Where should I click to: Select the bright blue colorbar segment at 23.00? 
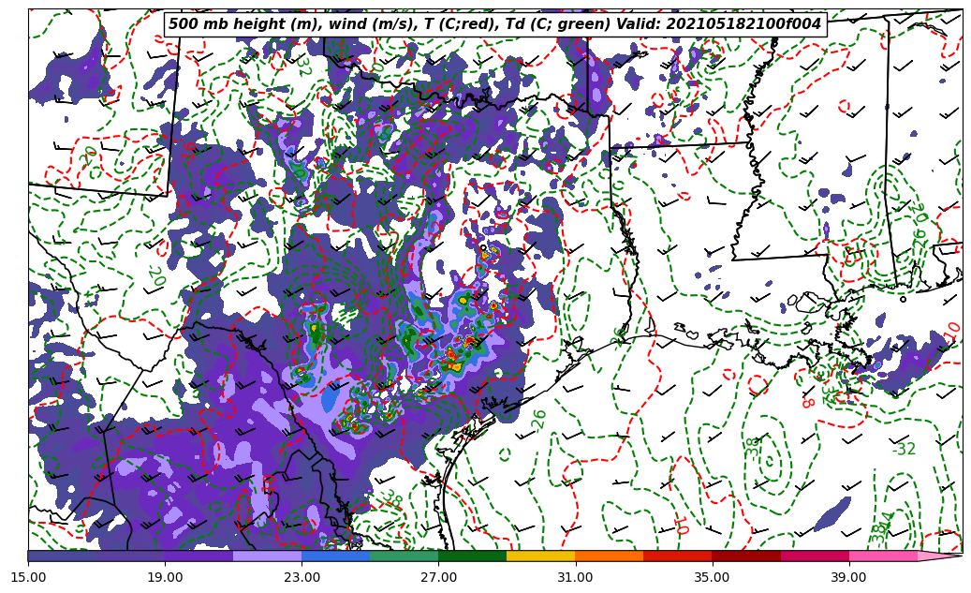pyautogui.click(x=335, y=556)
